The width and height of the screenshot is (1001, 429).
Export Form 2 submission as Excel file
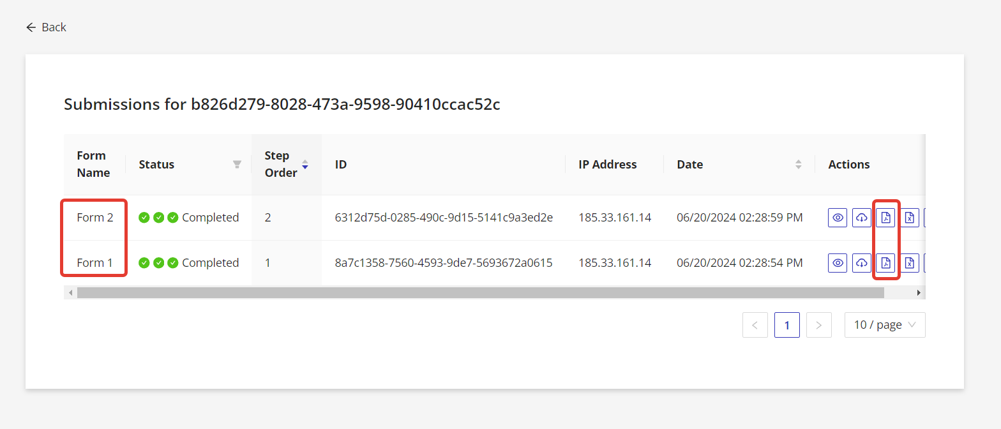(910, 218)
